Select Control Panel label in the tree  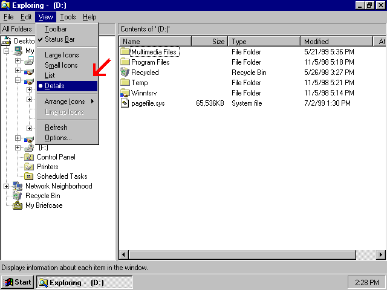pyautogui.click(x=56, y=157)
